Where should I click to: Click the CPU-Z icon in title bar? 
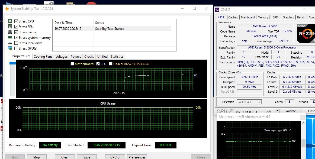(217, 10)
